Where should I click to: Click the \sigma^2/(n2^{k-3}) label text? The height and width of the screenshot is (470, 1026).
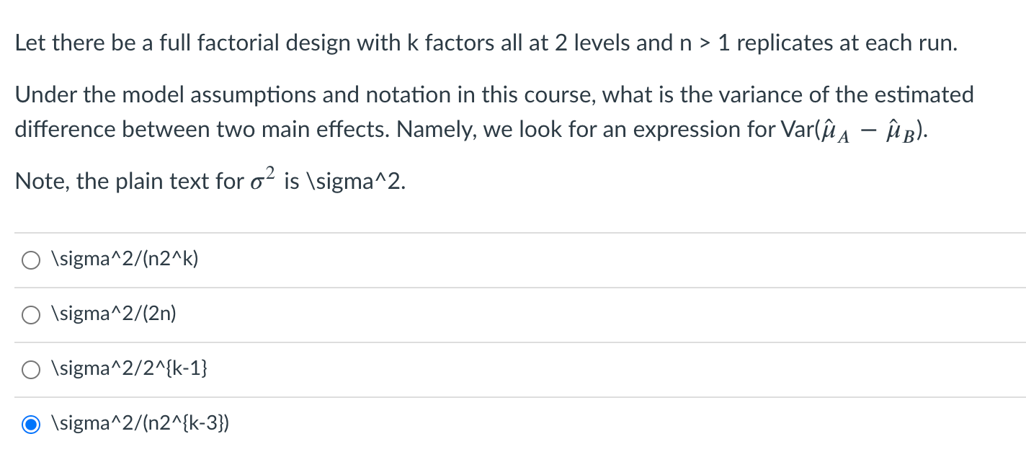[140, 423]
